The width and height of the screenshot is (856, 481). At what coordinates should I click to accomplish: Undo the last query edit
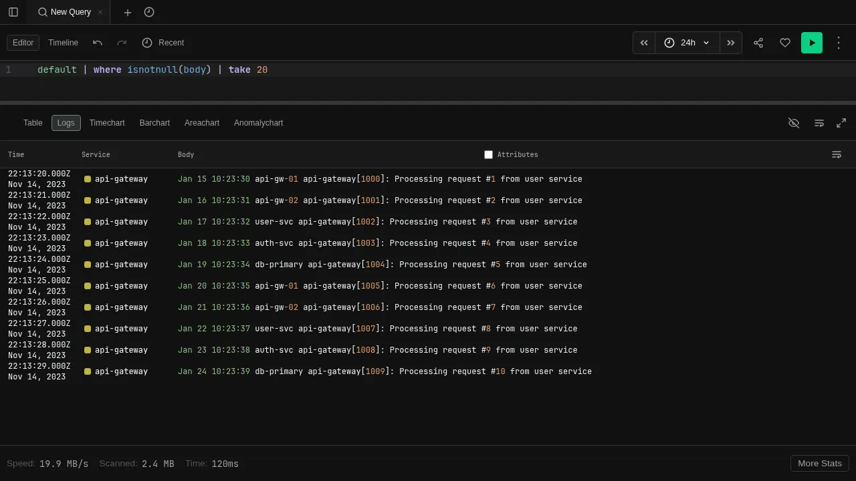98,42
